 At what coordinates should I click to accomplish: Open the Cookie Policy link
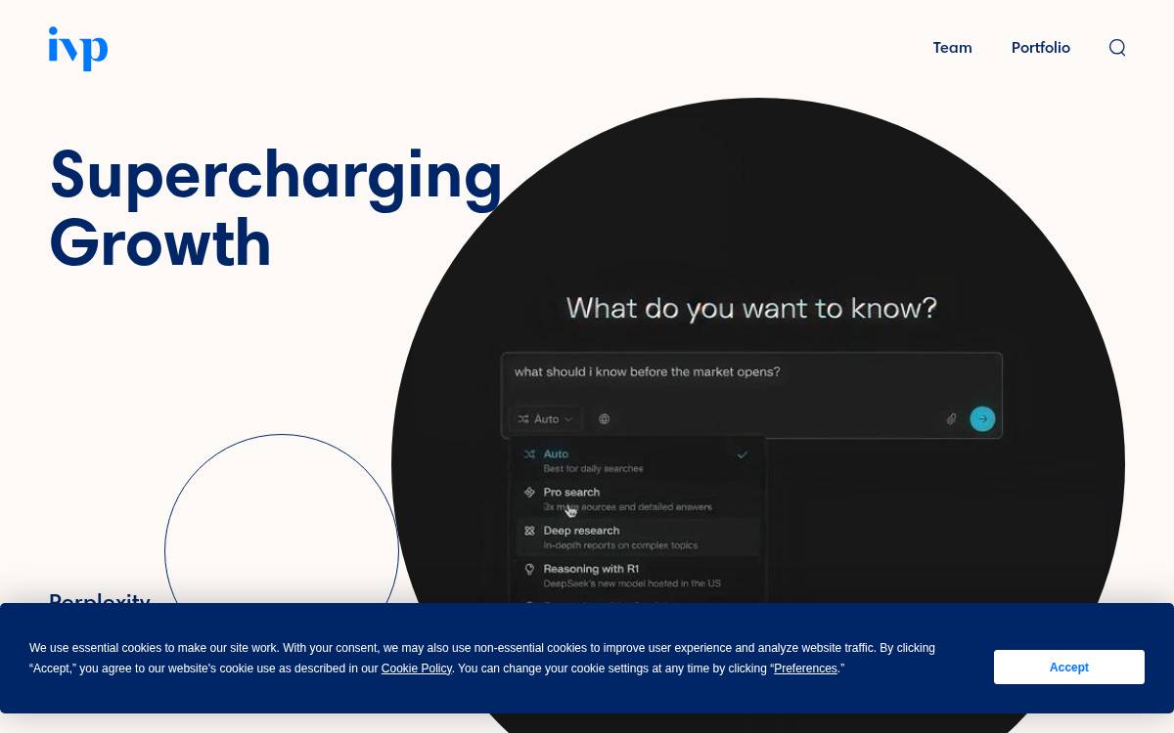pos(417,668)
